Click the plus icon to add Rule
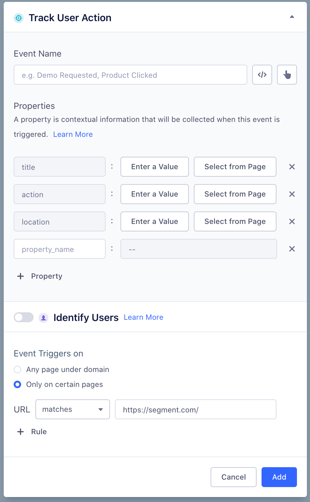Image resolution: width=310 pixels, height=502 pixels. (21, 432)
